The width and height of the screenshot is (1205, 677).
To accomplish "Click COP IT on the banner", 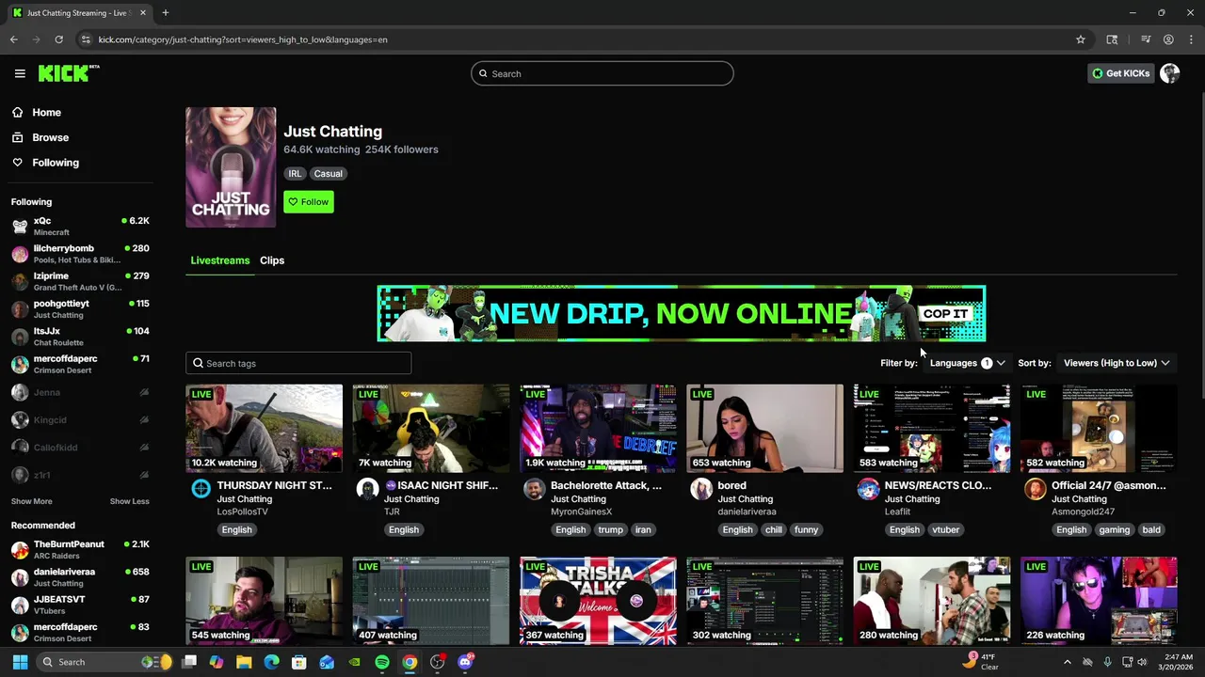I will [x=945, y=314].
